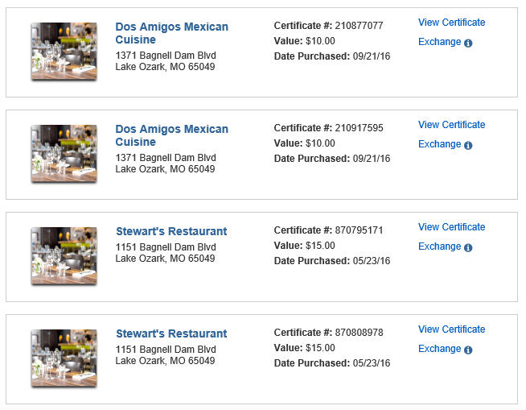Viewport: 526px width, 410px height.
Task: Click thumbnail for Stewart's certificate 870795171
Action: point(64,255)
